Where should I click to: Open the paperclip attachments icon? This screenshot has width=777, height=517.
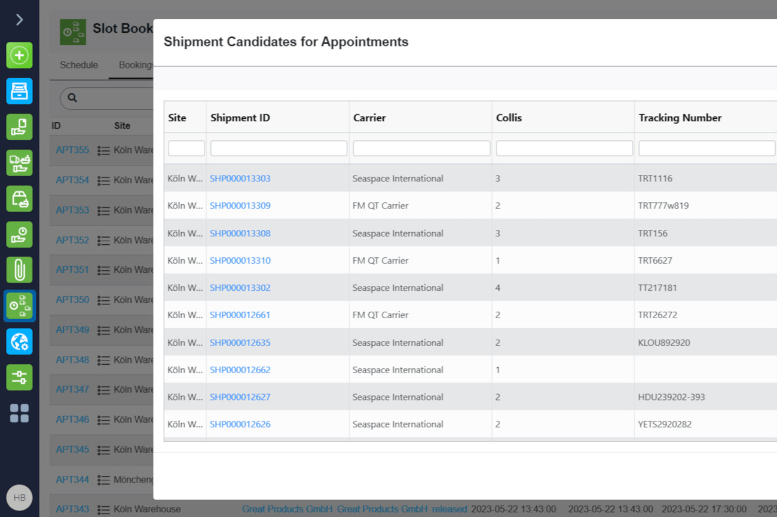[19, 270]
